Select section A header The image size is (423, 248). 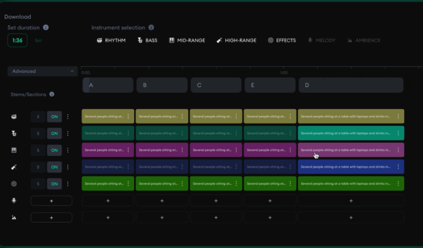click(108, 85)
